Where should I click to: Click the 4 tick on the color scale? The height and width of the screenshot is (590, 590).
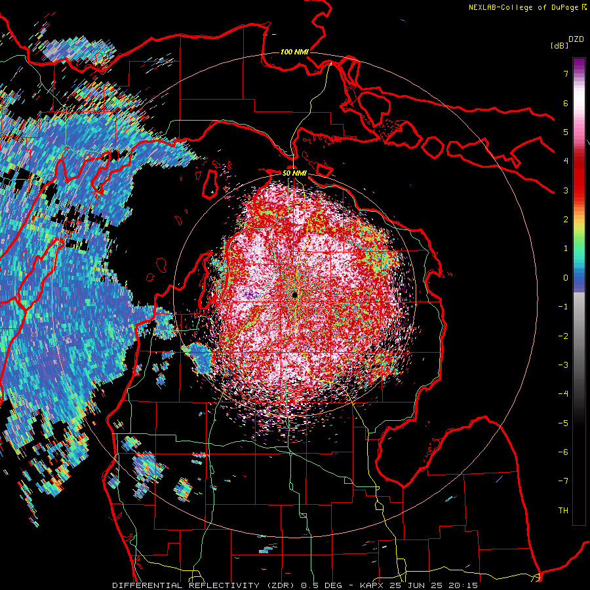pos(566,161)
